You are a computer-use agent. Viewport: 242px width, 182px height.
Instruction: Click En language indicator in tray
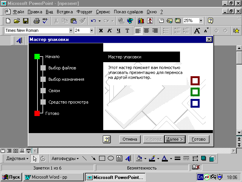click(200, 177)
